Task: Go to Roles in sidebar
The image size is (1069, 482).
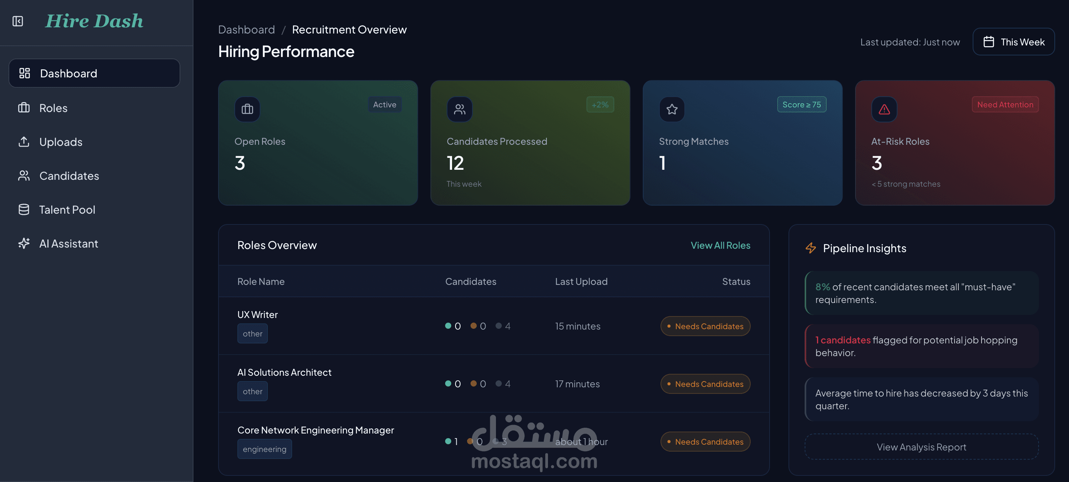Action: coord(53,108)
